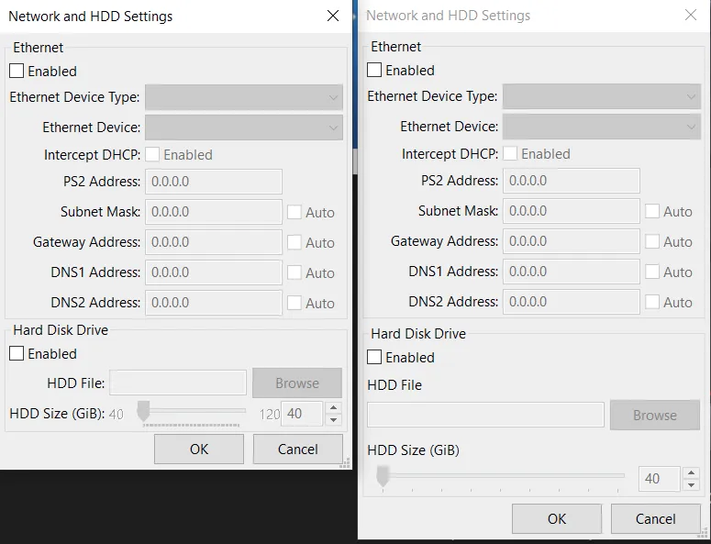
Task: Click HDD size up arrow in left dialog
Action: 334,407
